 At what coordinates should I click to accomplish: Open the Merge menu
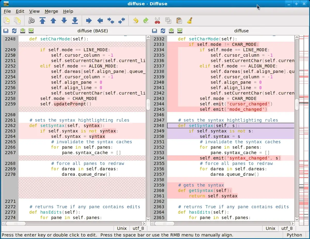(x=51, y=11)
